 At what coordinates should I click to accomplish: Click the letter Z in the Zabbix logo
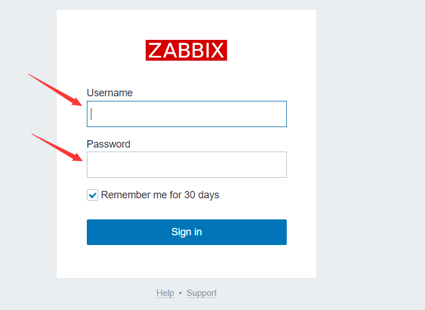click(x=155, y=50)
